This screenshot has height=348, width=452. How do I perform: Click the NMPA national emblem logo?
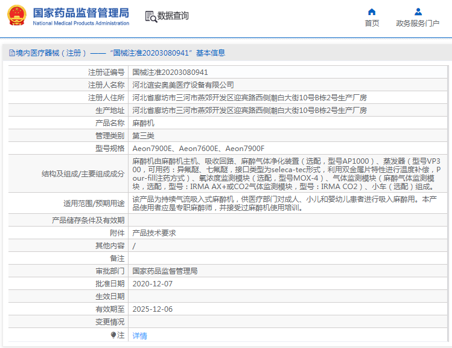pos(17,16)
